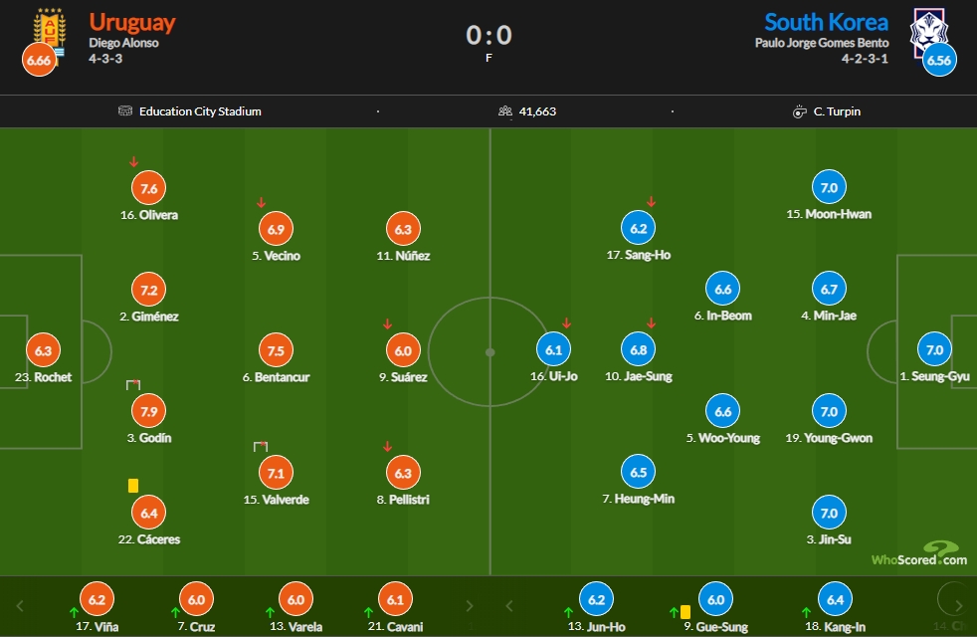
Task: Click the WhoScored.com logo
Action: [x=919, y=554]
